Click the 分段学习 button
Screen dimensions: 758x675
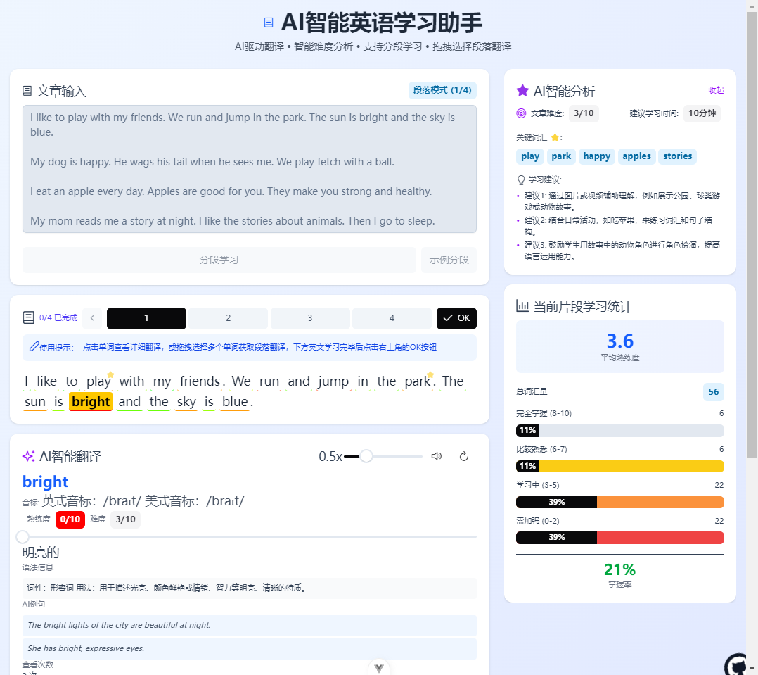(x=219, y=260)
